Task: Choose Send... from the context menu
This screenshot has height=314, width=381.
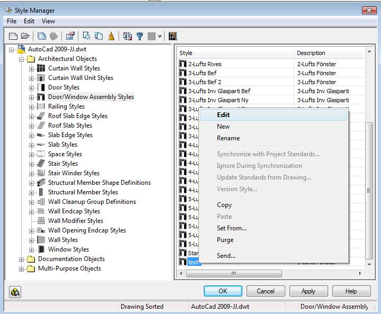Action: click(x=274, y=256)
